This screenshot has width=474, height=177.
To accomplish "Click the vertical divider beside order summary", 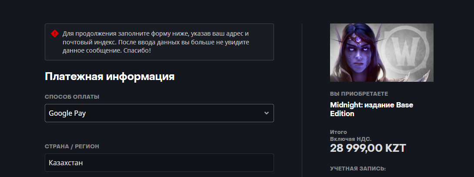I will point(302,100).
